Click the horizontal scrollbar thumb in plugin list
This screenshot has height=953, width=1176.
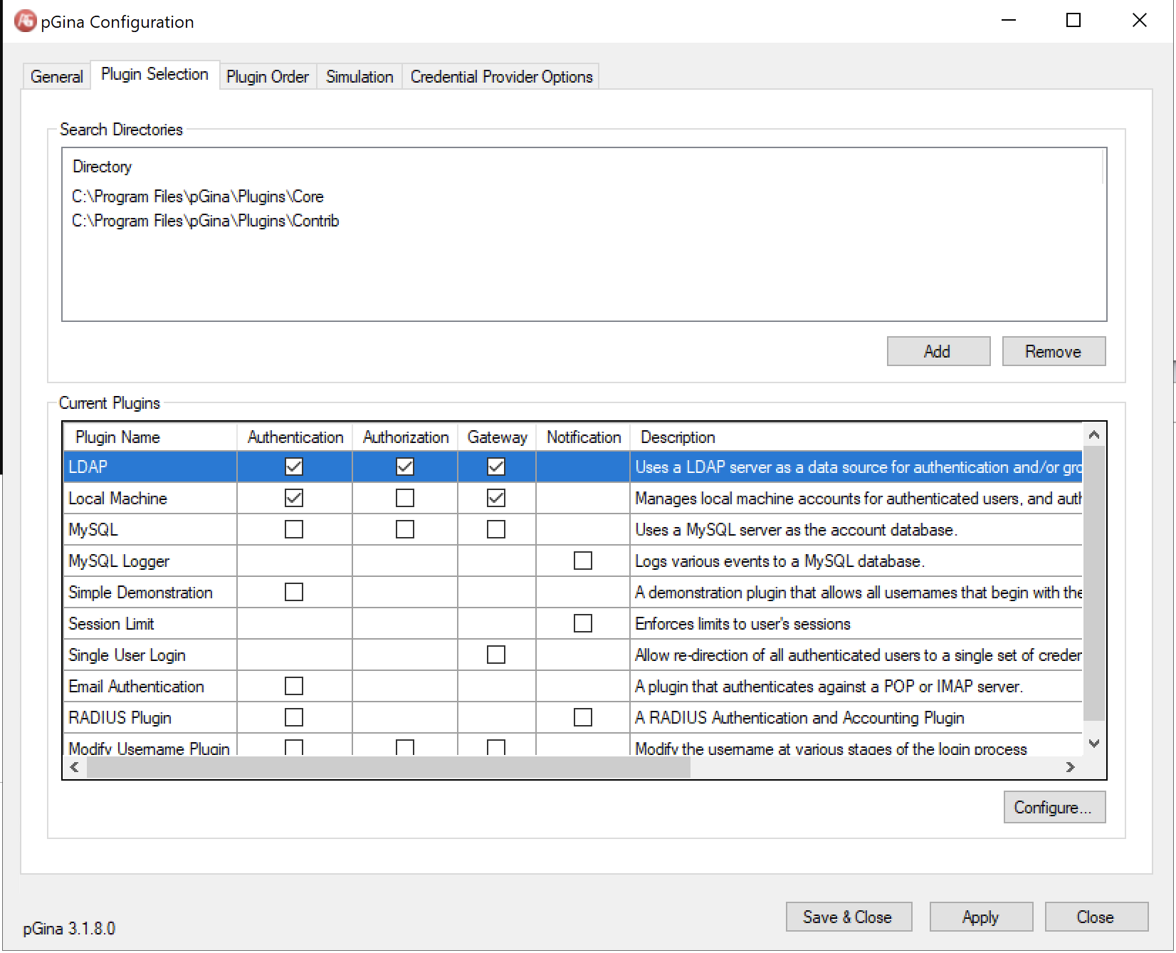(389, 767)
